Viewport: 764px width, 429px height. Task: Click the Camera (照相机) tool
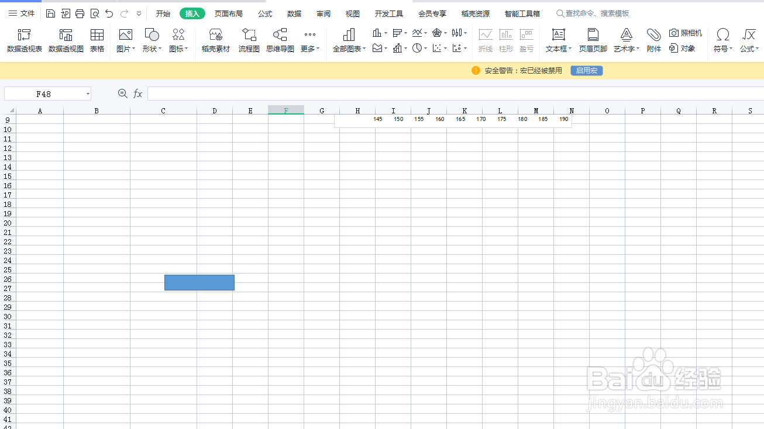pyautogui.click(x=686, y=33)
